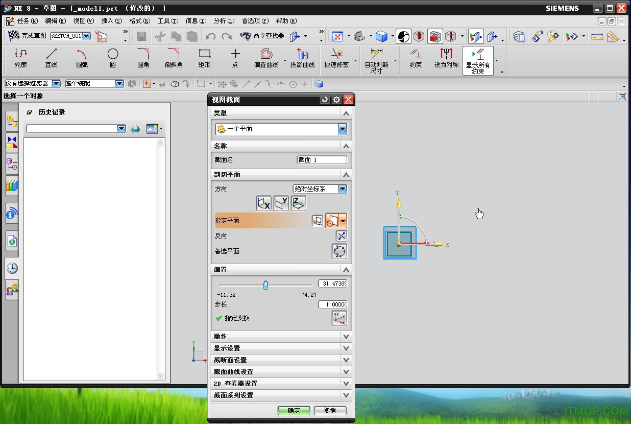
Task: Click the 完成草图 Finish Sketch button
Action: [28, 36]
